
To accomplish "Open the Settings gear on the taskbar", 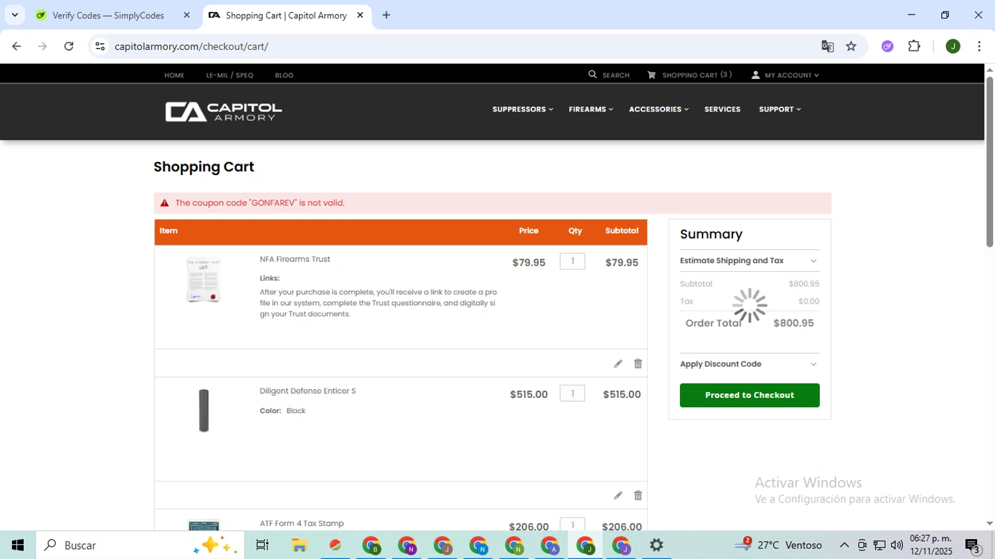I will click(657, 545).
